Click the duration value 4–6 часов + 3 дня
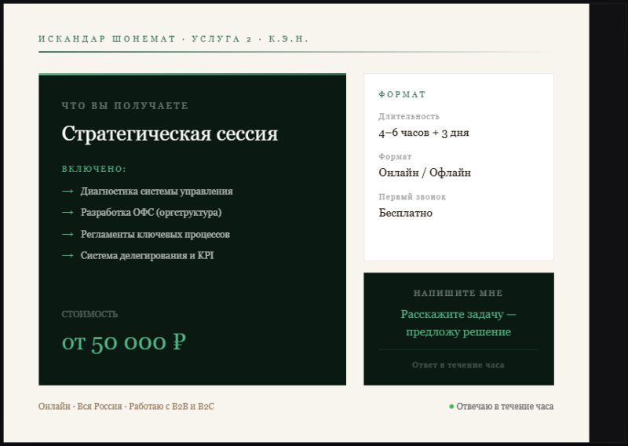 point(424,133)
